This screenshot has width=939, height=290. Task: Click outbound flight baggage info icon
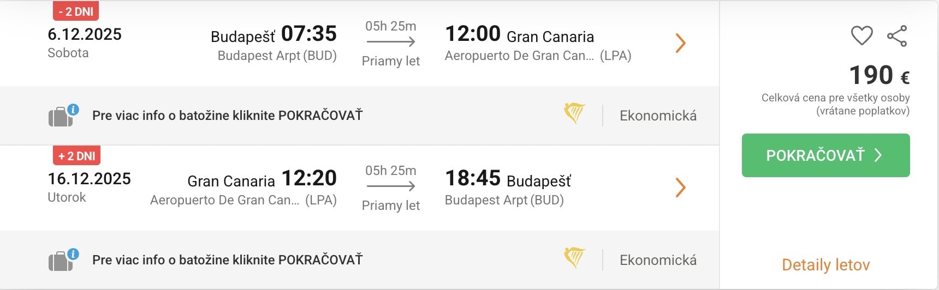point(63,115)
